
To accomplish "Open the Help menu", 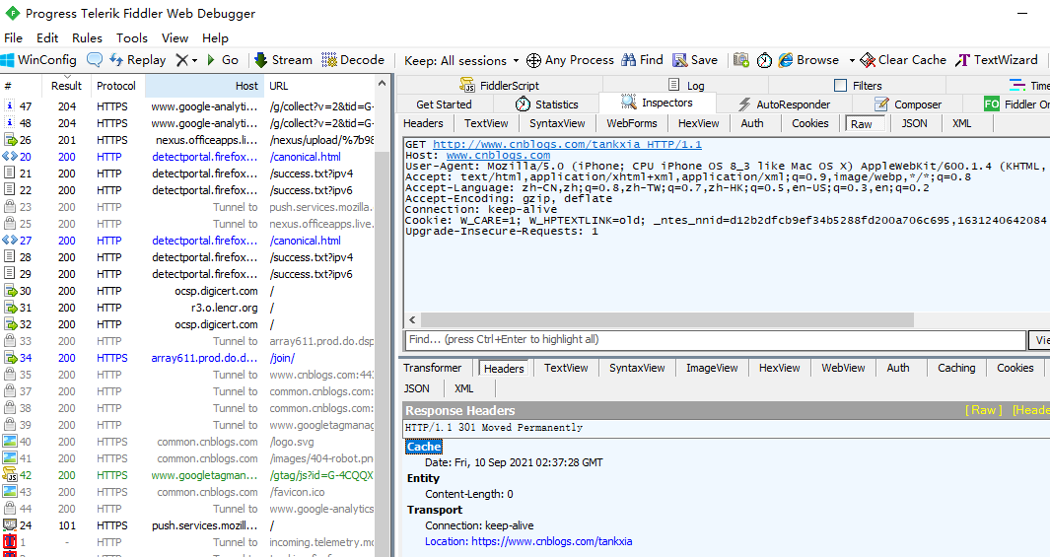I will click(x=216, y=38).
